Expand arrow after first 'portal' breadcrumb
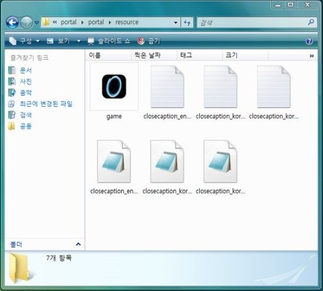 (x=82, y=22)
